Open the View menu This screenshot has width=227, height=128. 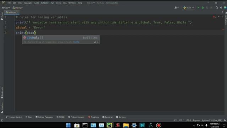click(x=20, y=3)
